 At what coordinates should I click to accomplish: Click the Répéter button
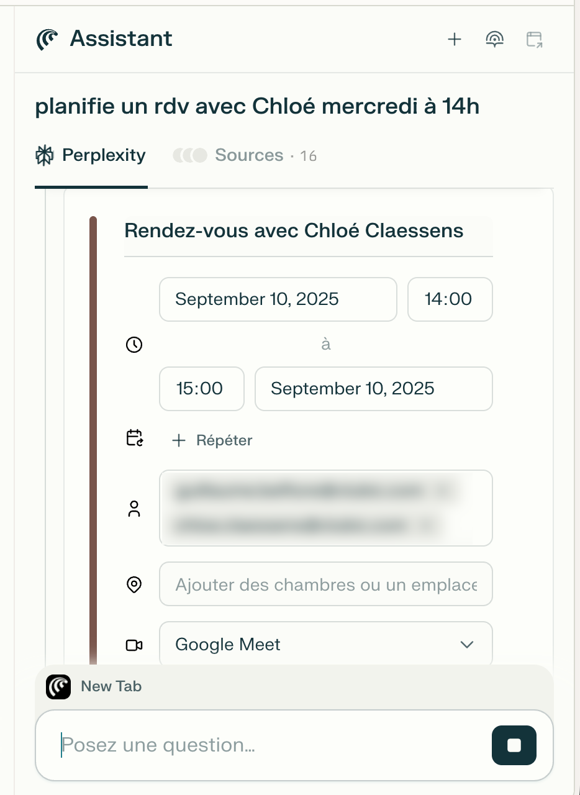tap(212, 440)
